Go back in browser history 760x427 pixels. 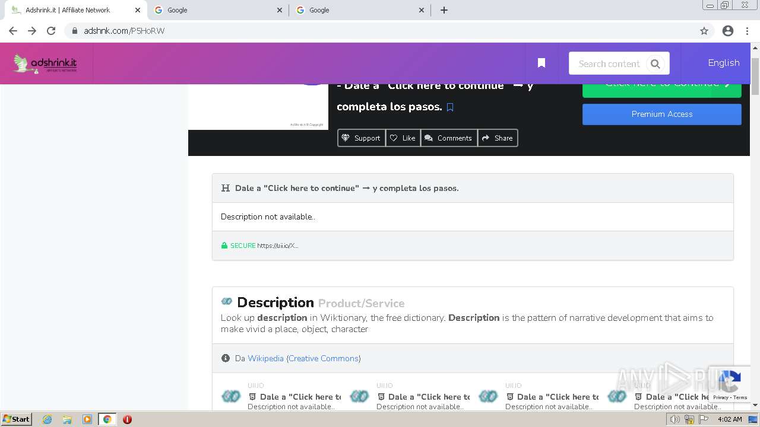click(13, 31)
